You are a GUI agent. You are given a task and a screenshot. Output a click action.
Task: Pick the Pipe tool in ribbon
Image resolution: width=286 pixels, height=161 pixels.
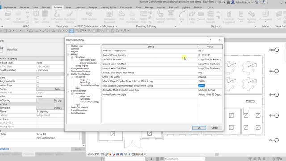(122, 16)
